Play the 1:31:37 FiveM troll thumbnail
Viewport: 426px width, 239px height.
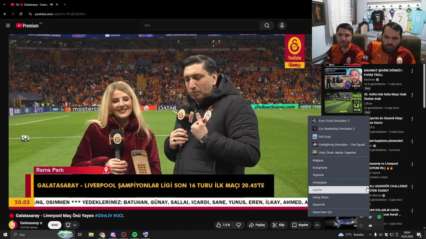tap(343, 79)
